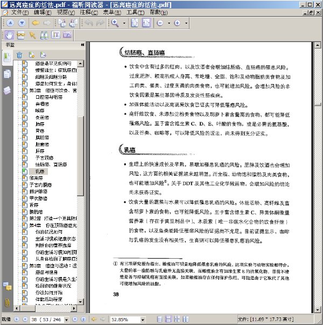Go to previous page using up arrow toolbar icon

pyautogui.click(x=10, y=23)
